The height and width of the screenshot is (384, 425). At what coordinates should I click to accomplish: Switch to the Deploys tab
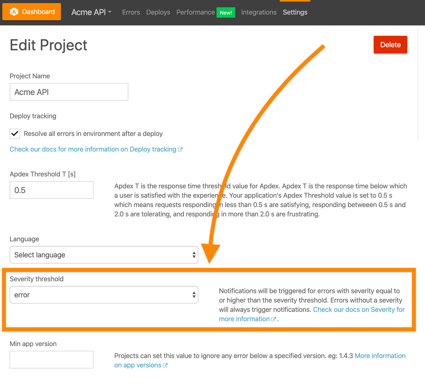[158, 12]
